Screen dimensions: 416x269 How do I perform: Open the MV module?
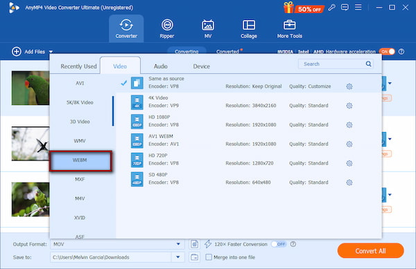coord(208,28)
